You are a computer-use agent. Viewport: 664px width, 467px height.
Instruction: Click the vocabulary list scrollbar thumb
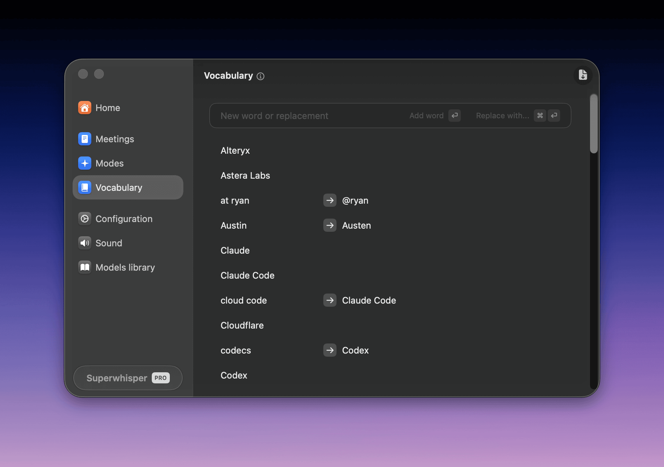594,124
